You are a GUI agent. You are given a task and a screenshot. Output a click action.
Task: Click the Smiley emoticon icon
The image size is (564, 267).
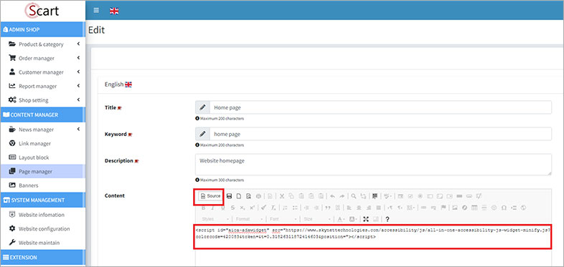(x=494, y=208)
